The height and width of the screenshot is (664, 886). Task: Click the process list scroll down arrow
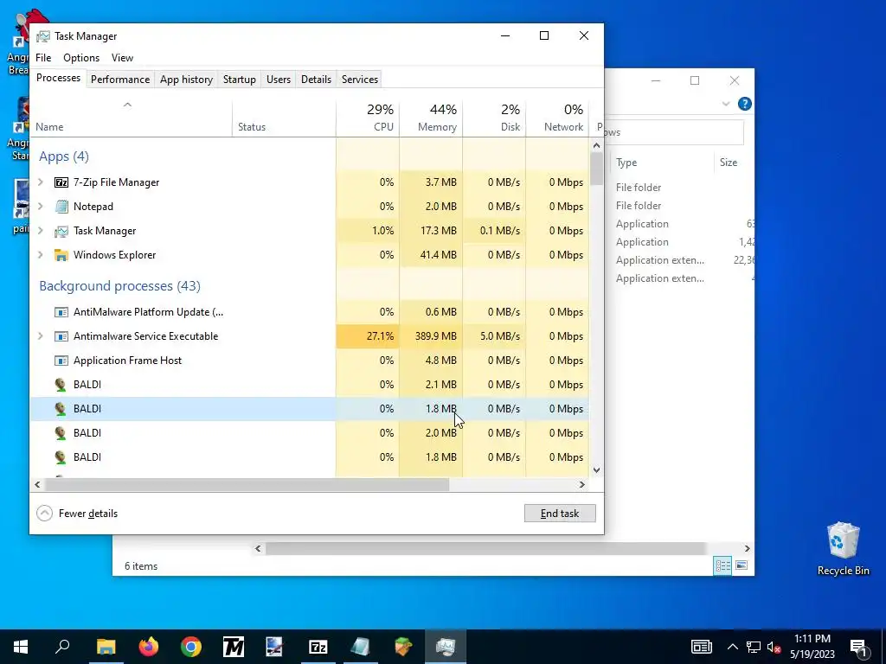point(596,469)
